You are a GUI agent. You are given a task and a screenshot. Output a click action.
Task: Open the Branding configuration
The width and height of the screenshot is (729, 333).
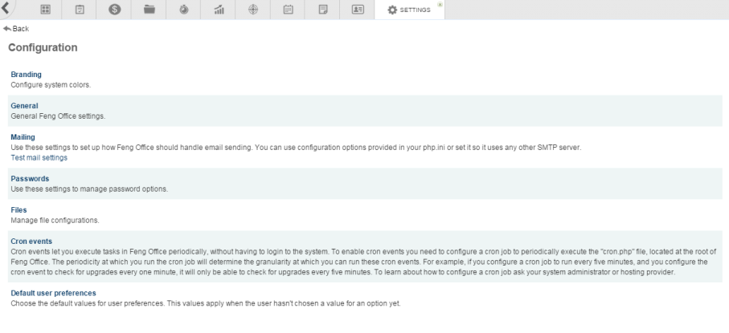click(26, 75)
